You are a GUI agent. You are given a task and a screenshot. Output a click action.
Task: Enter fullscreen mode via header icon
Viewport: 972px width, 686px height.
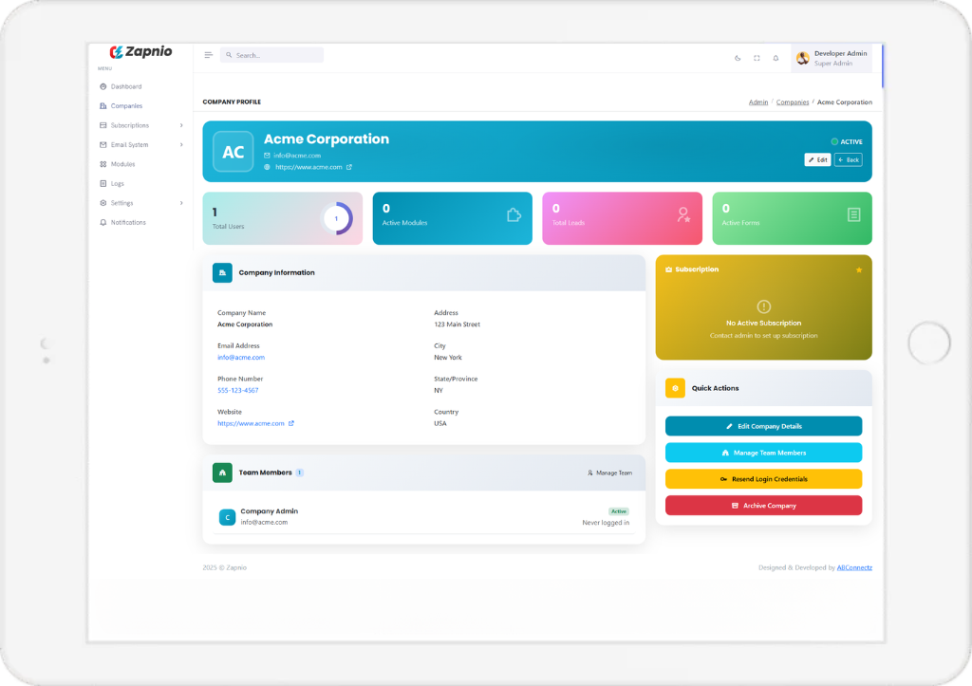[757, 58]
